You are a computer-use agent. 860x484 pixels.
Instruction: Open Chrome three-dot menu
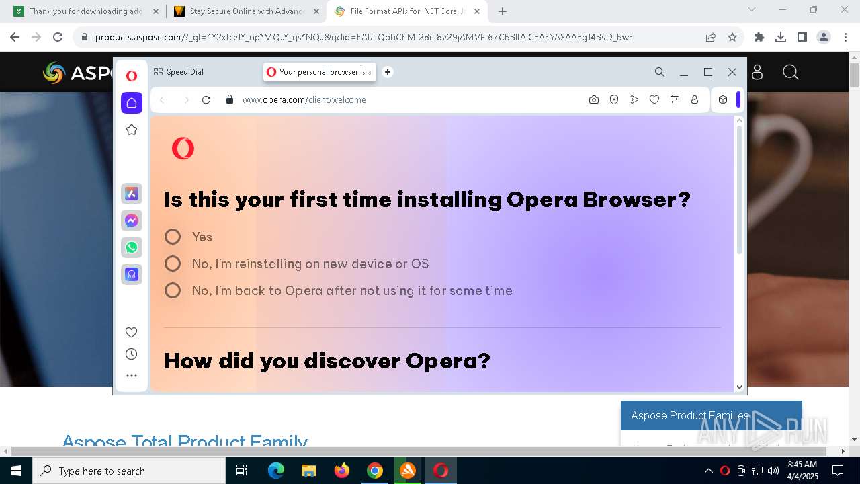point(845,38)
